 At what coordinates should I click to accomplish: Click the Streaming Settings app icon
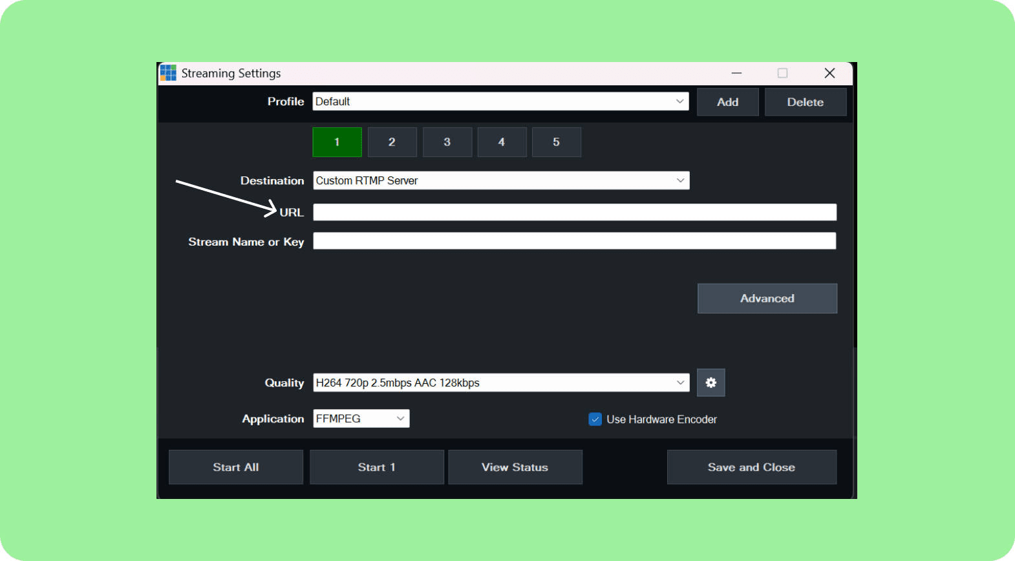tap(168, 73)
